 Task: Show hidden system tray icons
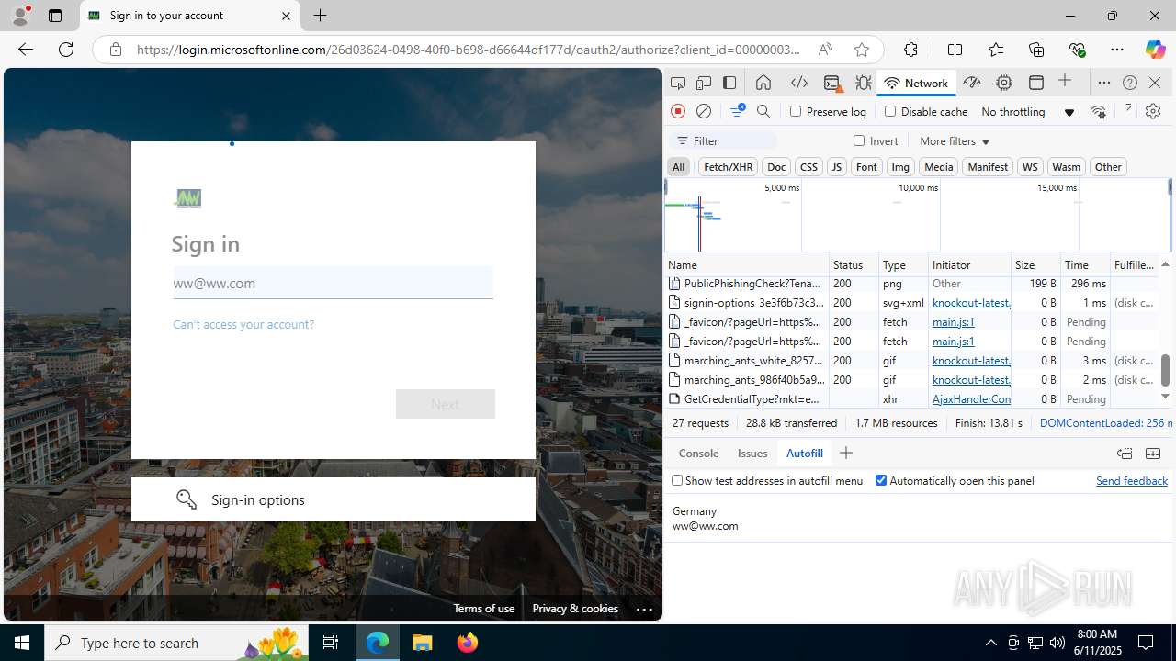tap(990, 643)
